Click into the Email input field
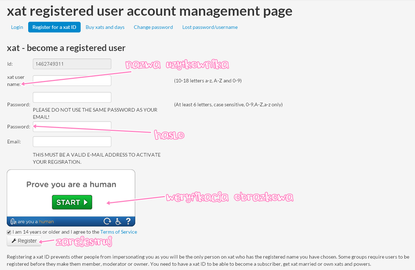 (x=72, y=142)
